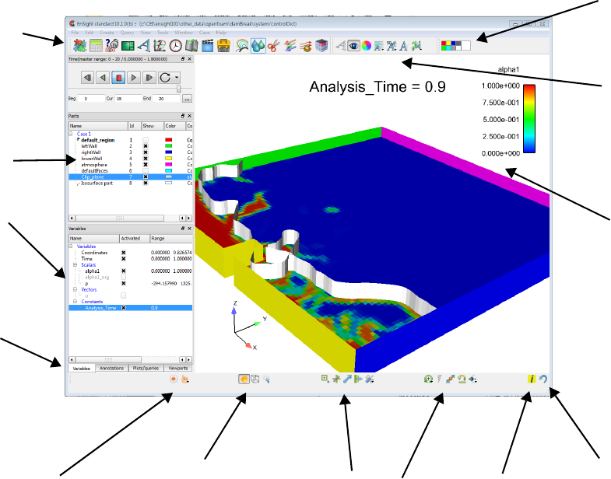Click the stop playback button

(x=118, y=78)
